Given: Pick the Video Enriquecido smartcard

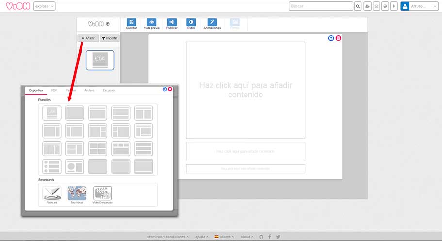Looking at the screenshot, I should [102, 193].
